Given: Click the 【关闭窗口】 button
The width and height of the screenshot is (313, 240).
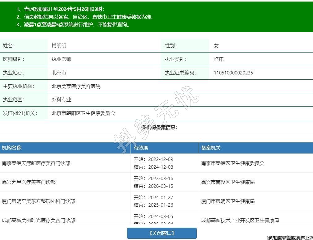Looking at the screenshot, I should click(x=162, y=233).
